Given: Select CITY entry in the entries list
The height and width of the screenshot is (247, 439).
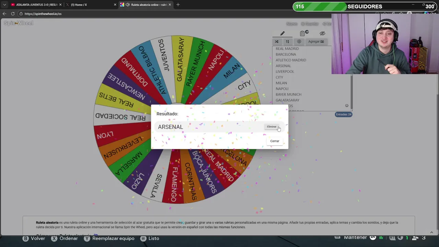Looking at the screenshot, I should (x=279, y=77).
